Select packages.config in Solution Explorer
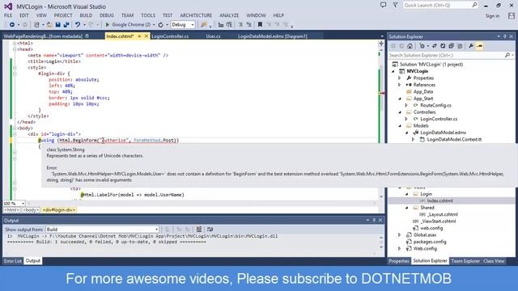The image size is (518, 291). pos(430,242)
